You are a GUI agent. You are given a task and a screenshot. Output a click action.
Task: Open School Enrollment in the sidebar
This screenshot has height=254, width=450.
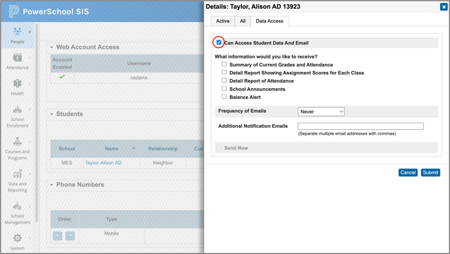point(17,116)
